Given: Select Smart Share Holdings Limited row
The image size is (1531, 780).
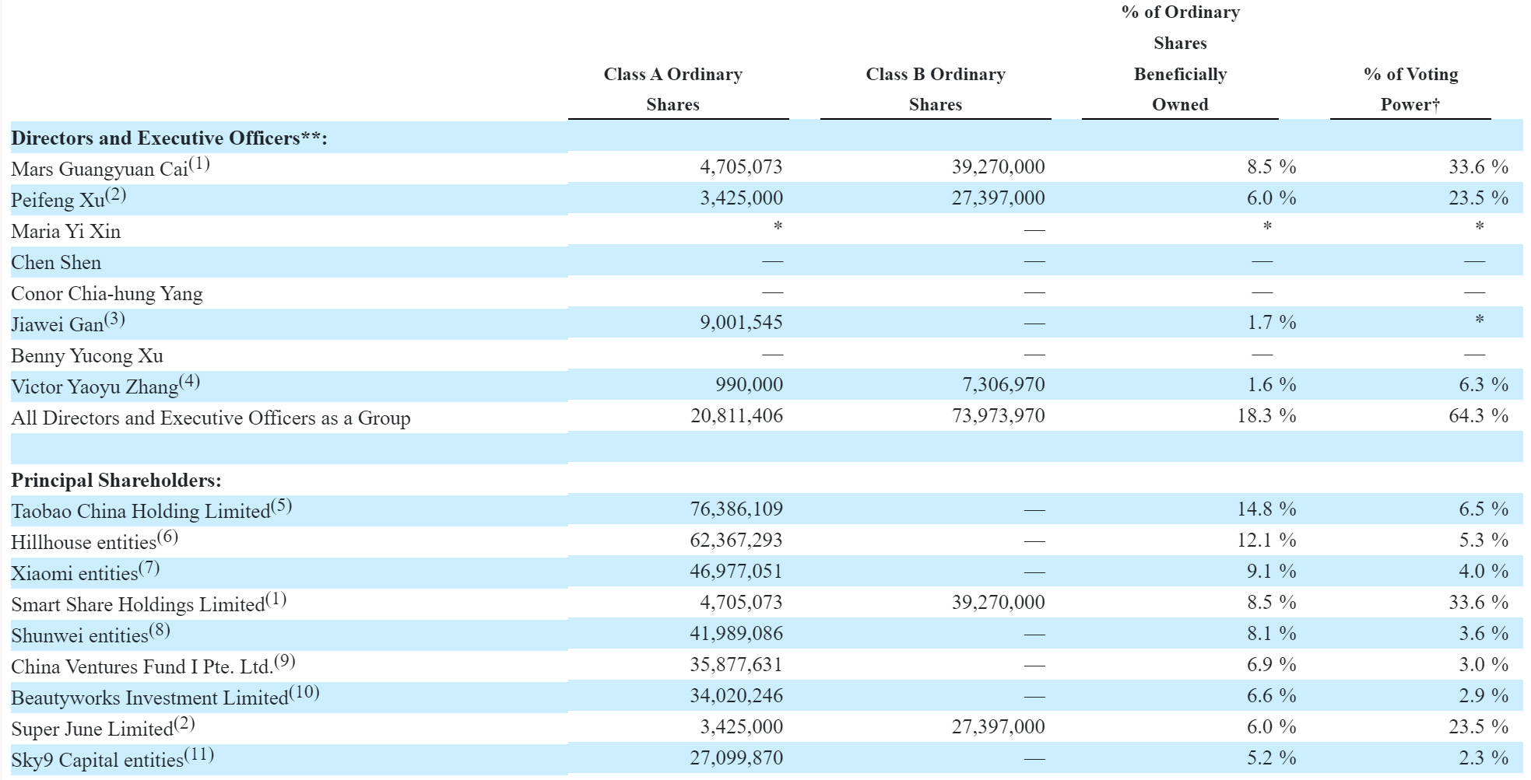Looking at the screenshot, I should pyautogui.click(x=767, y=603).
